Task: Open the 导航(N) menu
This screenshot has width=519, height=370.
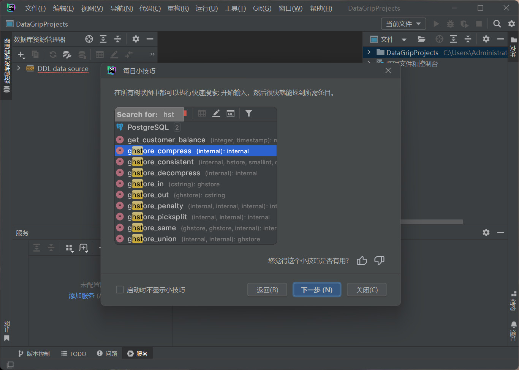Action: click(122, 8)
